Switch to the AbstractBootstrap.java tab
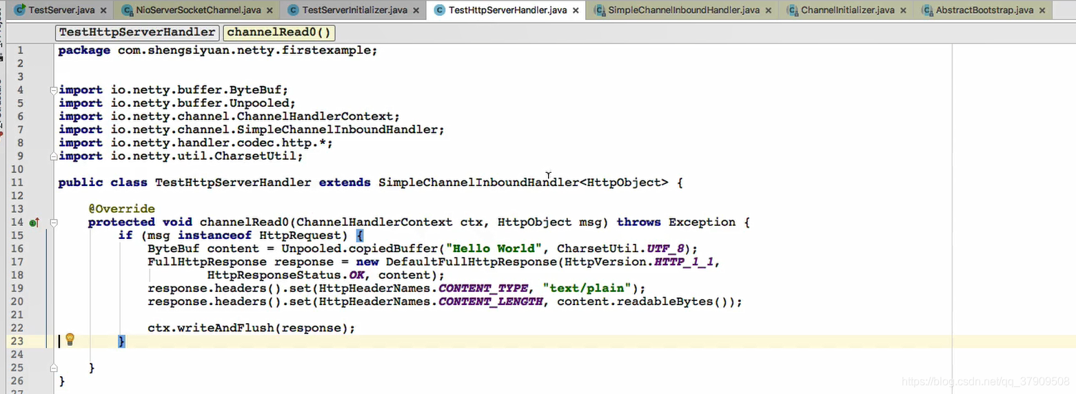1076x394 pixels. click(984, 10)
